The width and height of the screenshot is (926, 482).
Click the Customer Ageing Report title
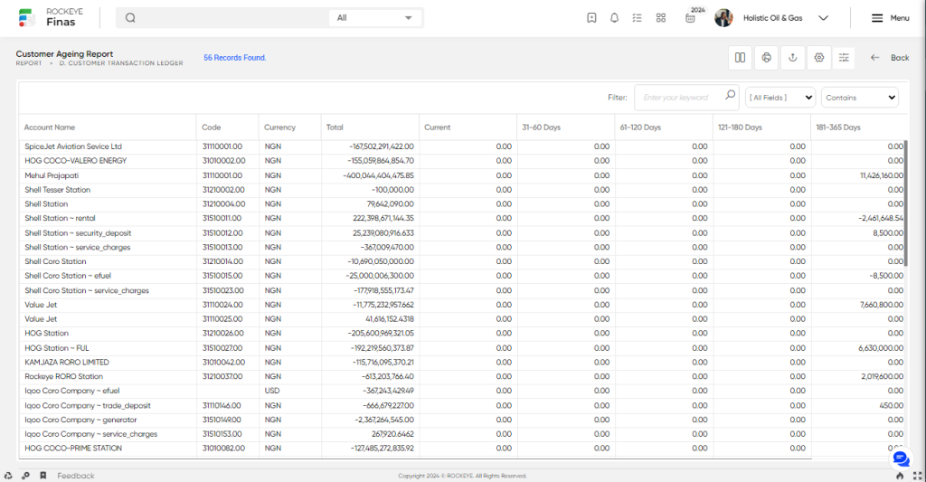(x=64, y=53)
